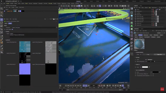The width and height of the screenshot is (166, 93).
Task: Click the Record Active Objects button
Action: click(99, 85)
